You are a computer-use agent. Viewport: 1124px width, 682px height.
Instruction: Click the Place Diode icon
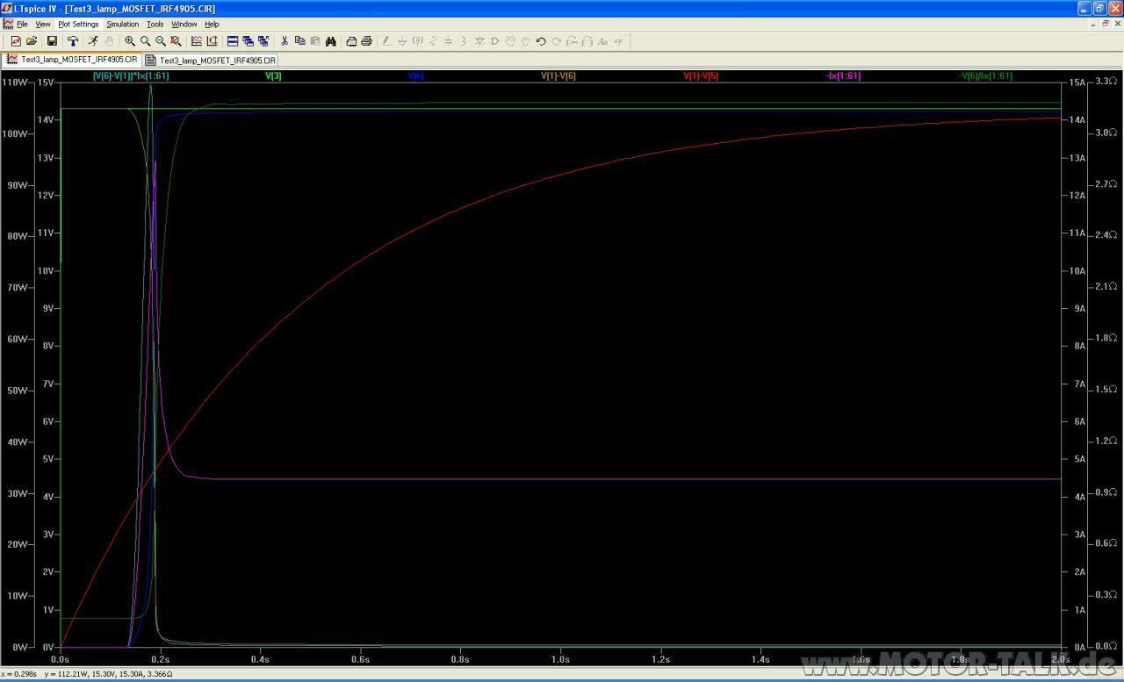point(479,41)
